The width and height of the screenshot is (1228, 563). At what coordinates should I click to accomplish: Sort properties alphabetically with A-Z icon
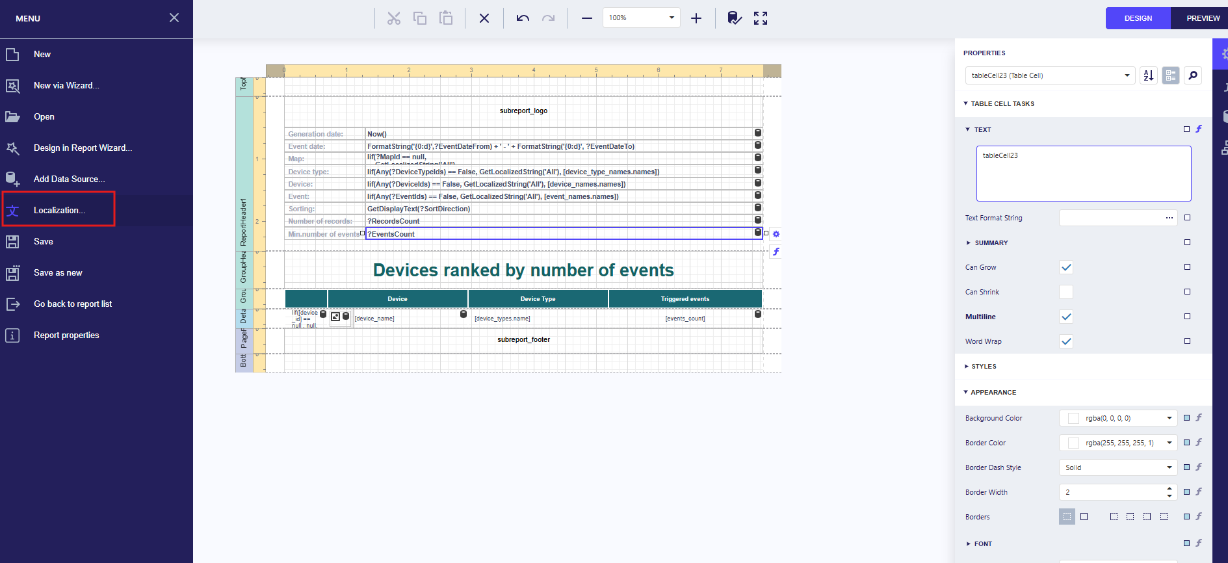[x=1149, y=75]
